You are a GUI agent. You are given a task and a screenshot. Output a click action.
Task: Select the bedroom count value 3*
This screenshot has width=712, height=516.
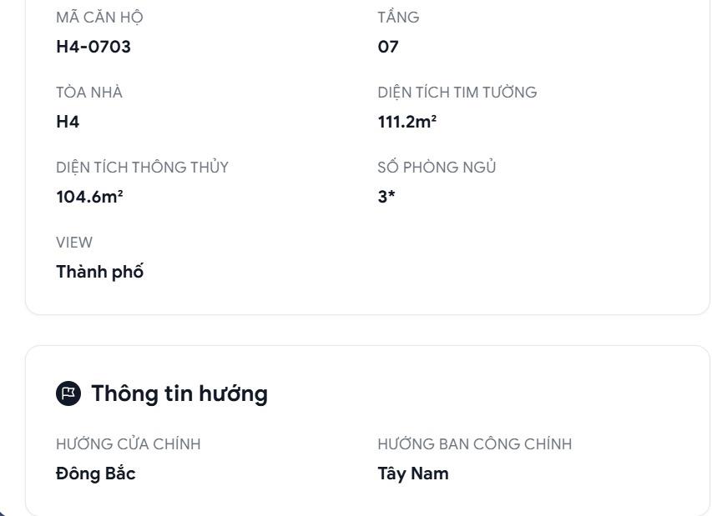386,197
